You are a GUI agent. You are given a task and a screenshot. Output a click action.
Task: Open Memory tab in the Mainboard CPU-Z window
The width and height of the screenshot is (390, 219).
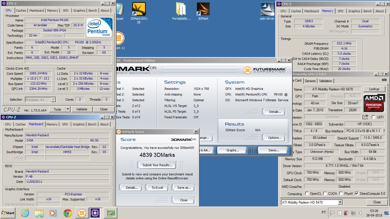click(x=52, y=124)
